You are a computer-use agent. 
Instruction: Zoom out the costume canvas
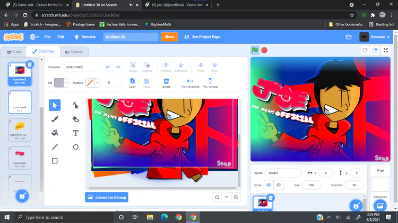[x=217, y=198]
